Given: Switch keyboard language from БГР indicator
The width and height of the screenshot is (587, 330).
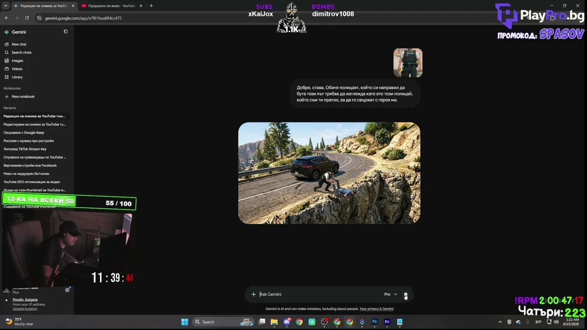Looking at the screenshot, I should (x=538, y=322).
